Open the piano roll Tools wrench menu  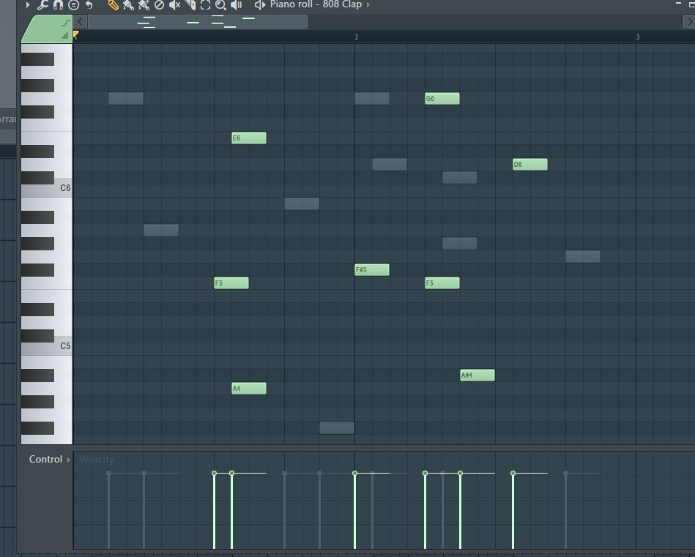[42, 5]
